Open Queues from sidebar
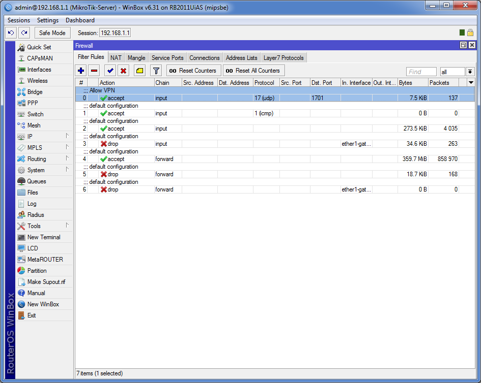 pyautogui.click(x=44, y=181)
